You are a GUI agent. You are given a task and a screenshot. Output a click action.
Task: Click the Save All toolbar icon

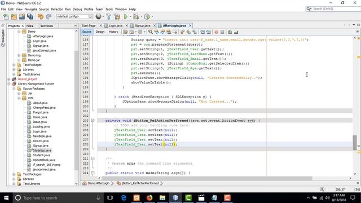pyautogui.click(x=30, y=16)
